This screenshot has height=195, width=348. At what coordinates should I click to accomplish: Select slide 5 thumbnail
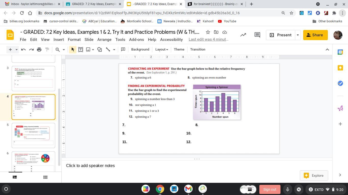pyautogui.click(x=33, y=135)
